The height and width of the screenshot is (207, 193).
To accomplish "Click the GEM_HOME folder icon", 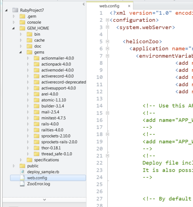I will (22, 28).
